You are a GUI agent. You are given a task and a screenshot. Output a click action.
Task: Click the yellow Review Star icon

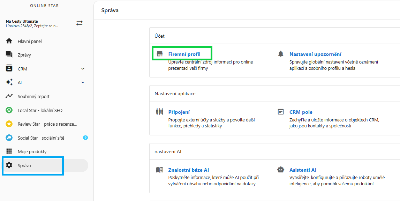(x=9, y=124)
